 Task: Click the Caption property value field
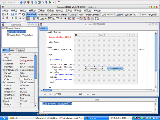pos(27,76)
